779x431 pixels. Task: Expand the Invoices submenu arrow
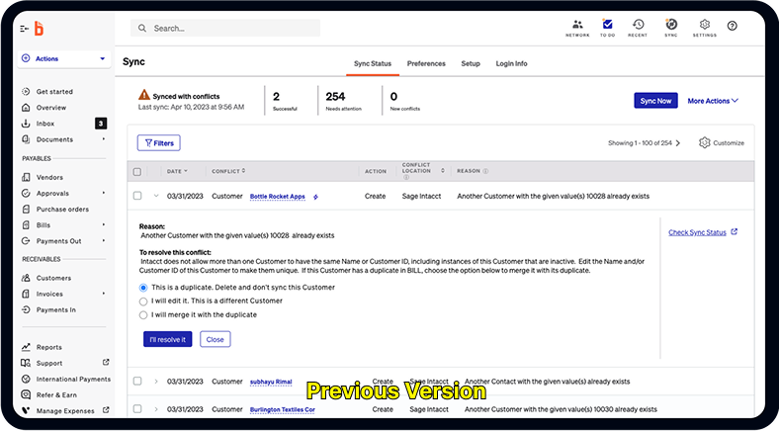click(x=104, y=294)
